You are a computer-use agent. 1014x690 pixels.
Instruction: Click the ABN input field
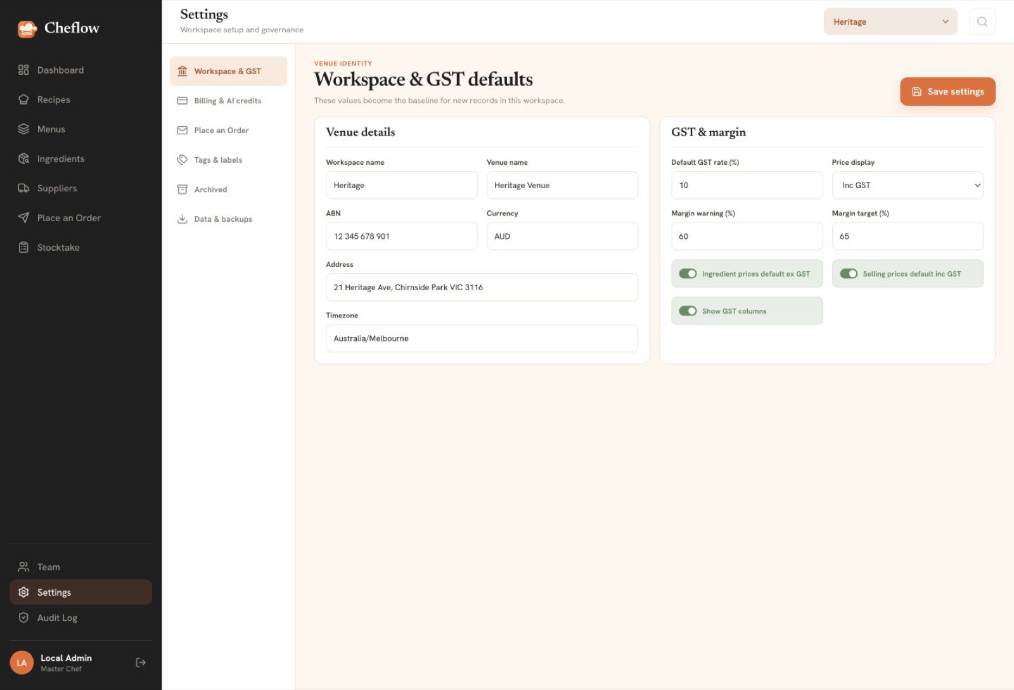coord(401,236)
